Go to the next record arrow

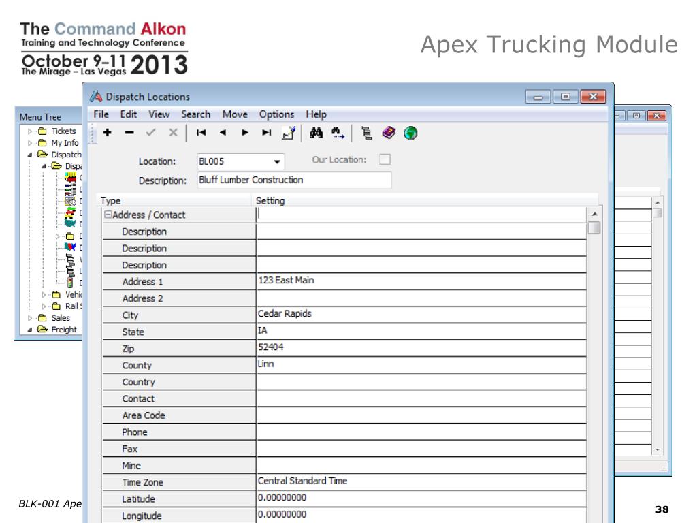pyautogui.click(x=245, y=133)
